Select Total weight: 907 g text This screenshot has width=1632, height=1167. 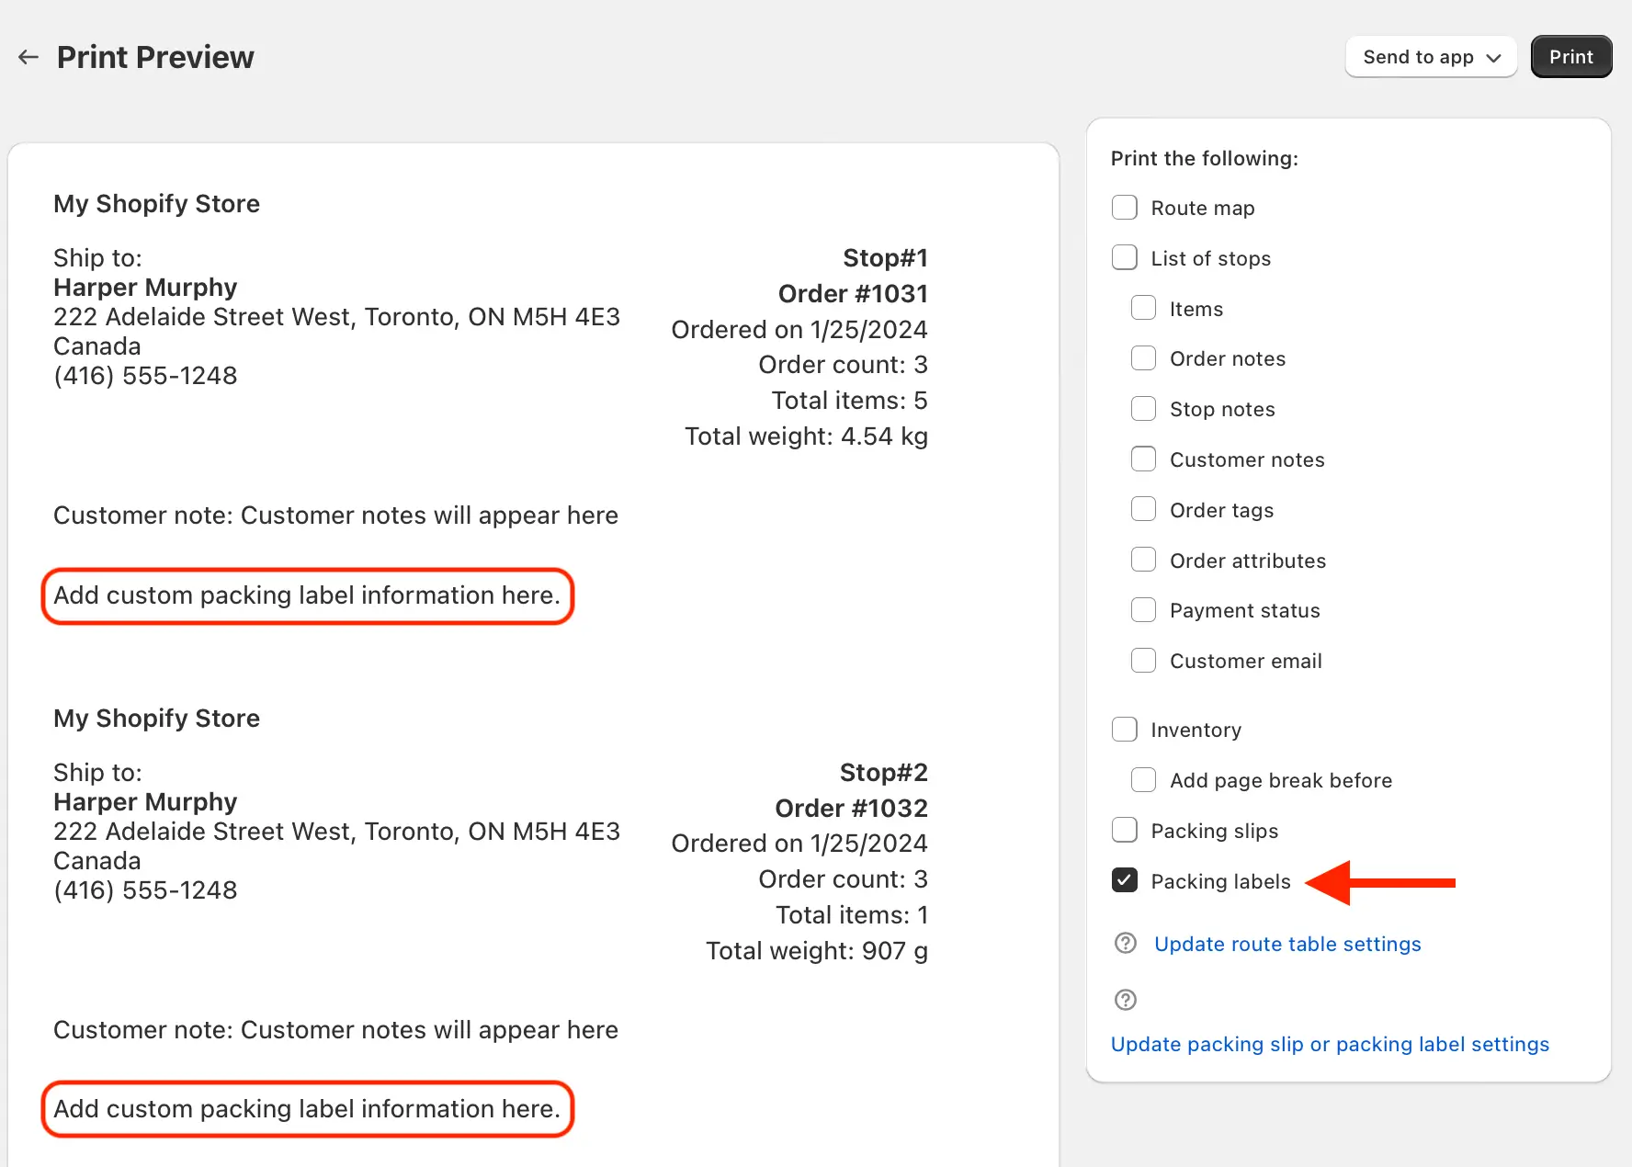tap(817, 950)
